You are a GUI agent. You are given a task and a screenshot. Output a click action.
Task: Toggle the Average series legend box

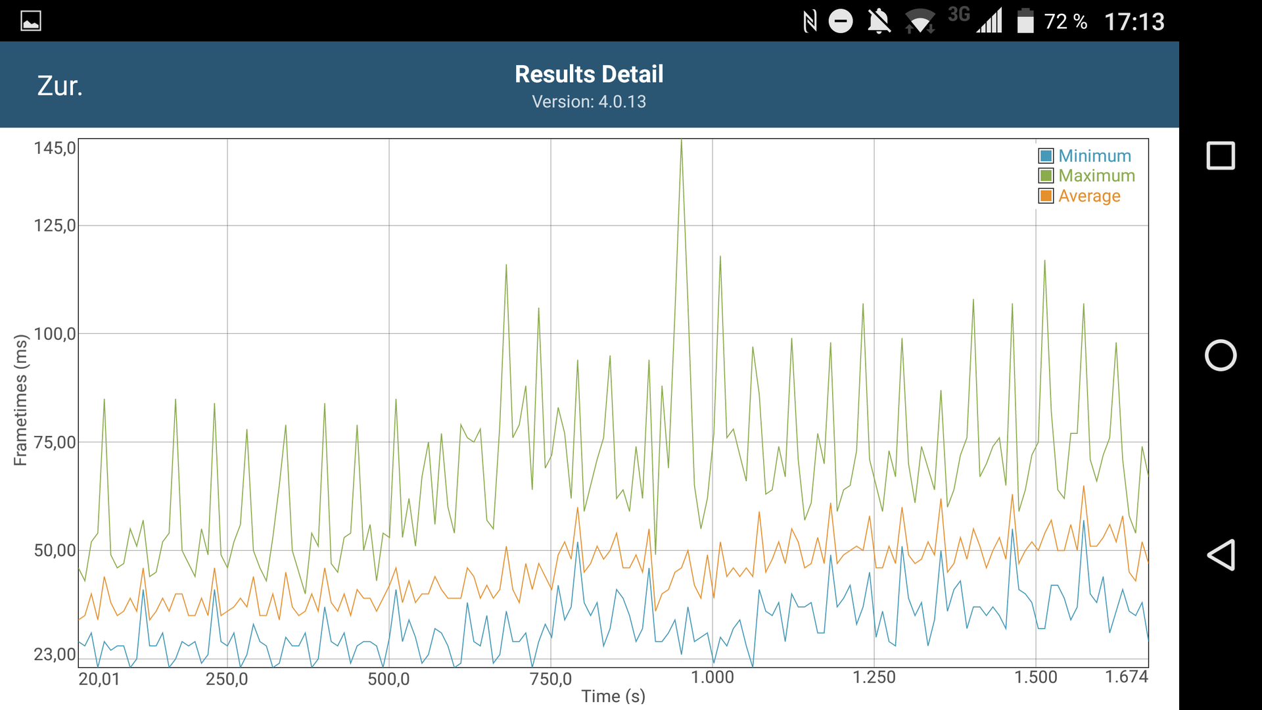(x=1046, y=196)
